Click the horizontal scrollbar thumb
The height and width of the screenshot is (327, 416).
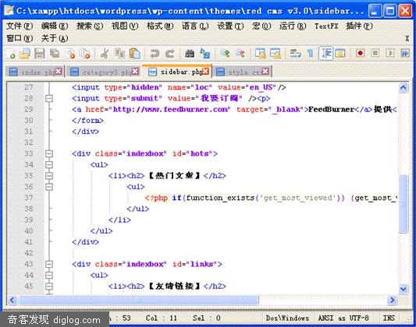(x=139, y=300)
